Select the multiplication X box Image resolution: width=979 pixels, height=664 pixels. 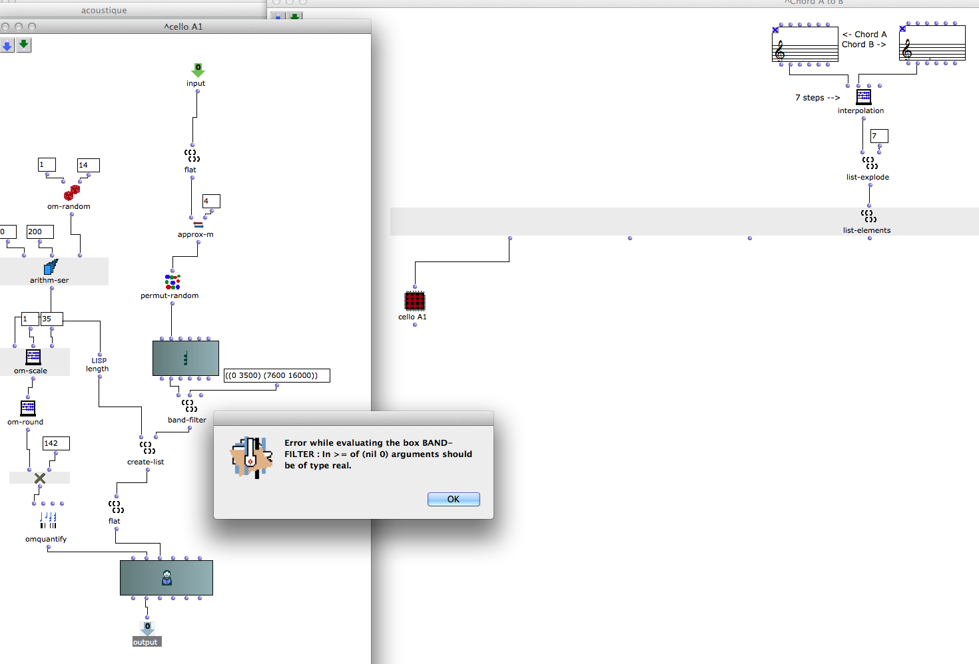(x=40, y=478)
